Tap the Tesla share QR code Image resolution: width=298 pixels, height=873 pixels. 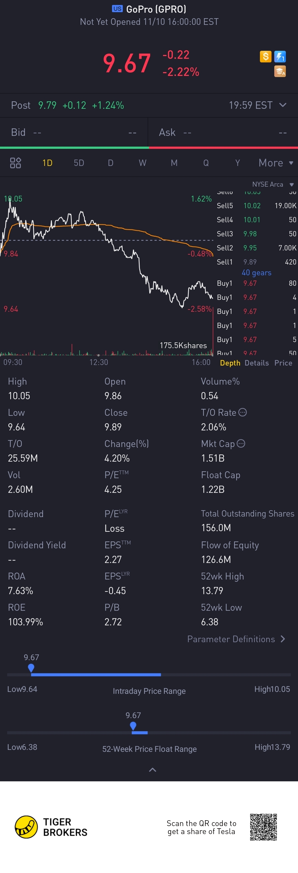(264, 827)
